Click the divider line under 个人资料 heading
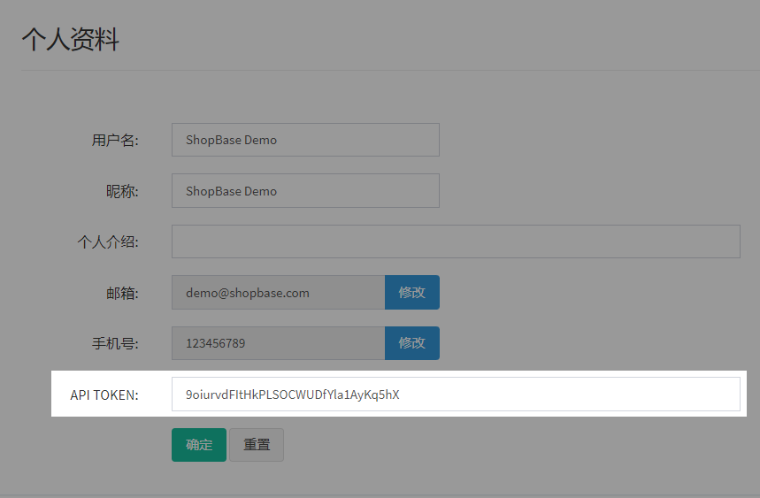 click(x=389, y=70)
